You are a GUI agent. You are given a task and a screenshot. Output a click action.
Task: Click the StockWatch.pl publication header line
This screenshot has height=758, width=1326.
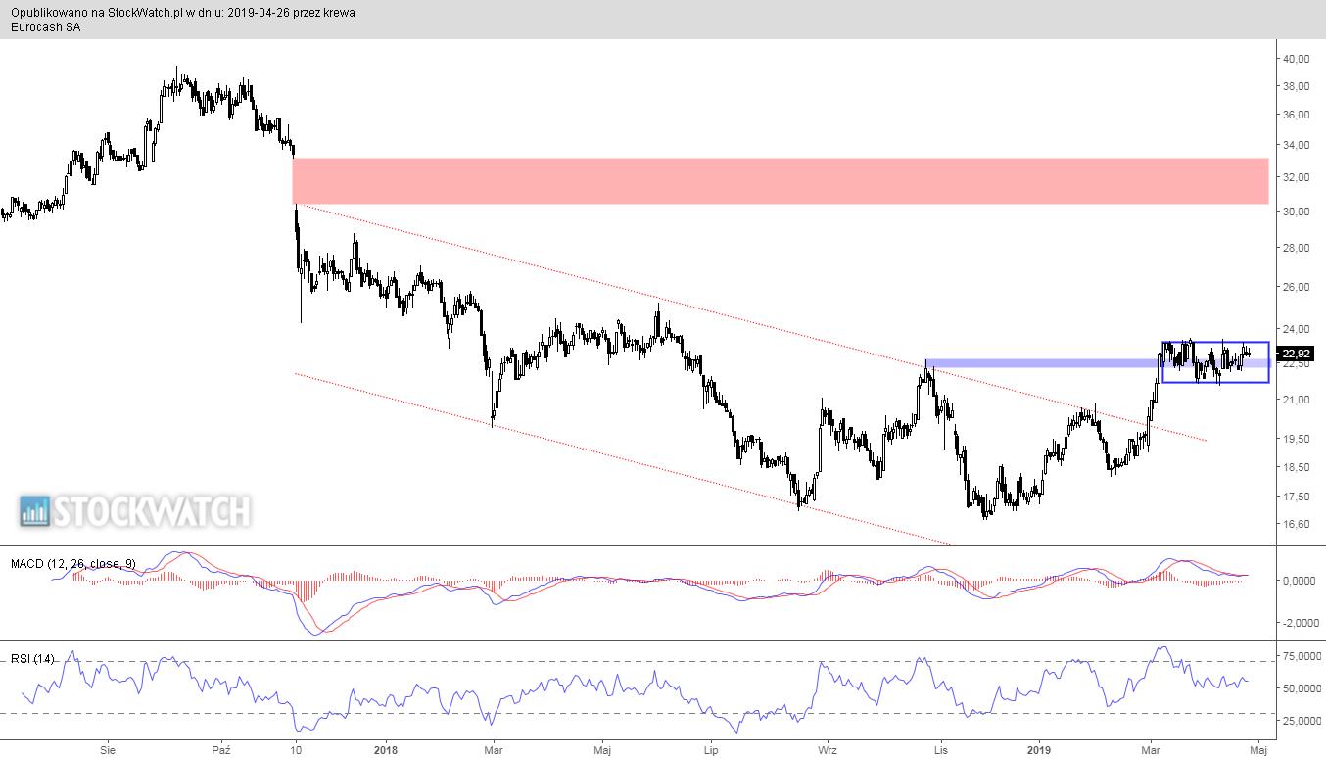point(183,12)
